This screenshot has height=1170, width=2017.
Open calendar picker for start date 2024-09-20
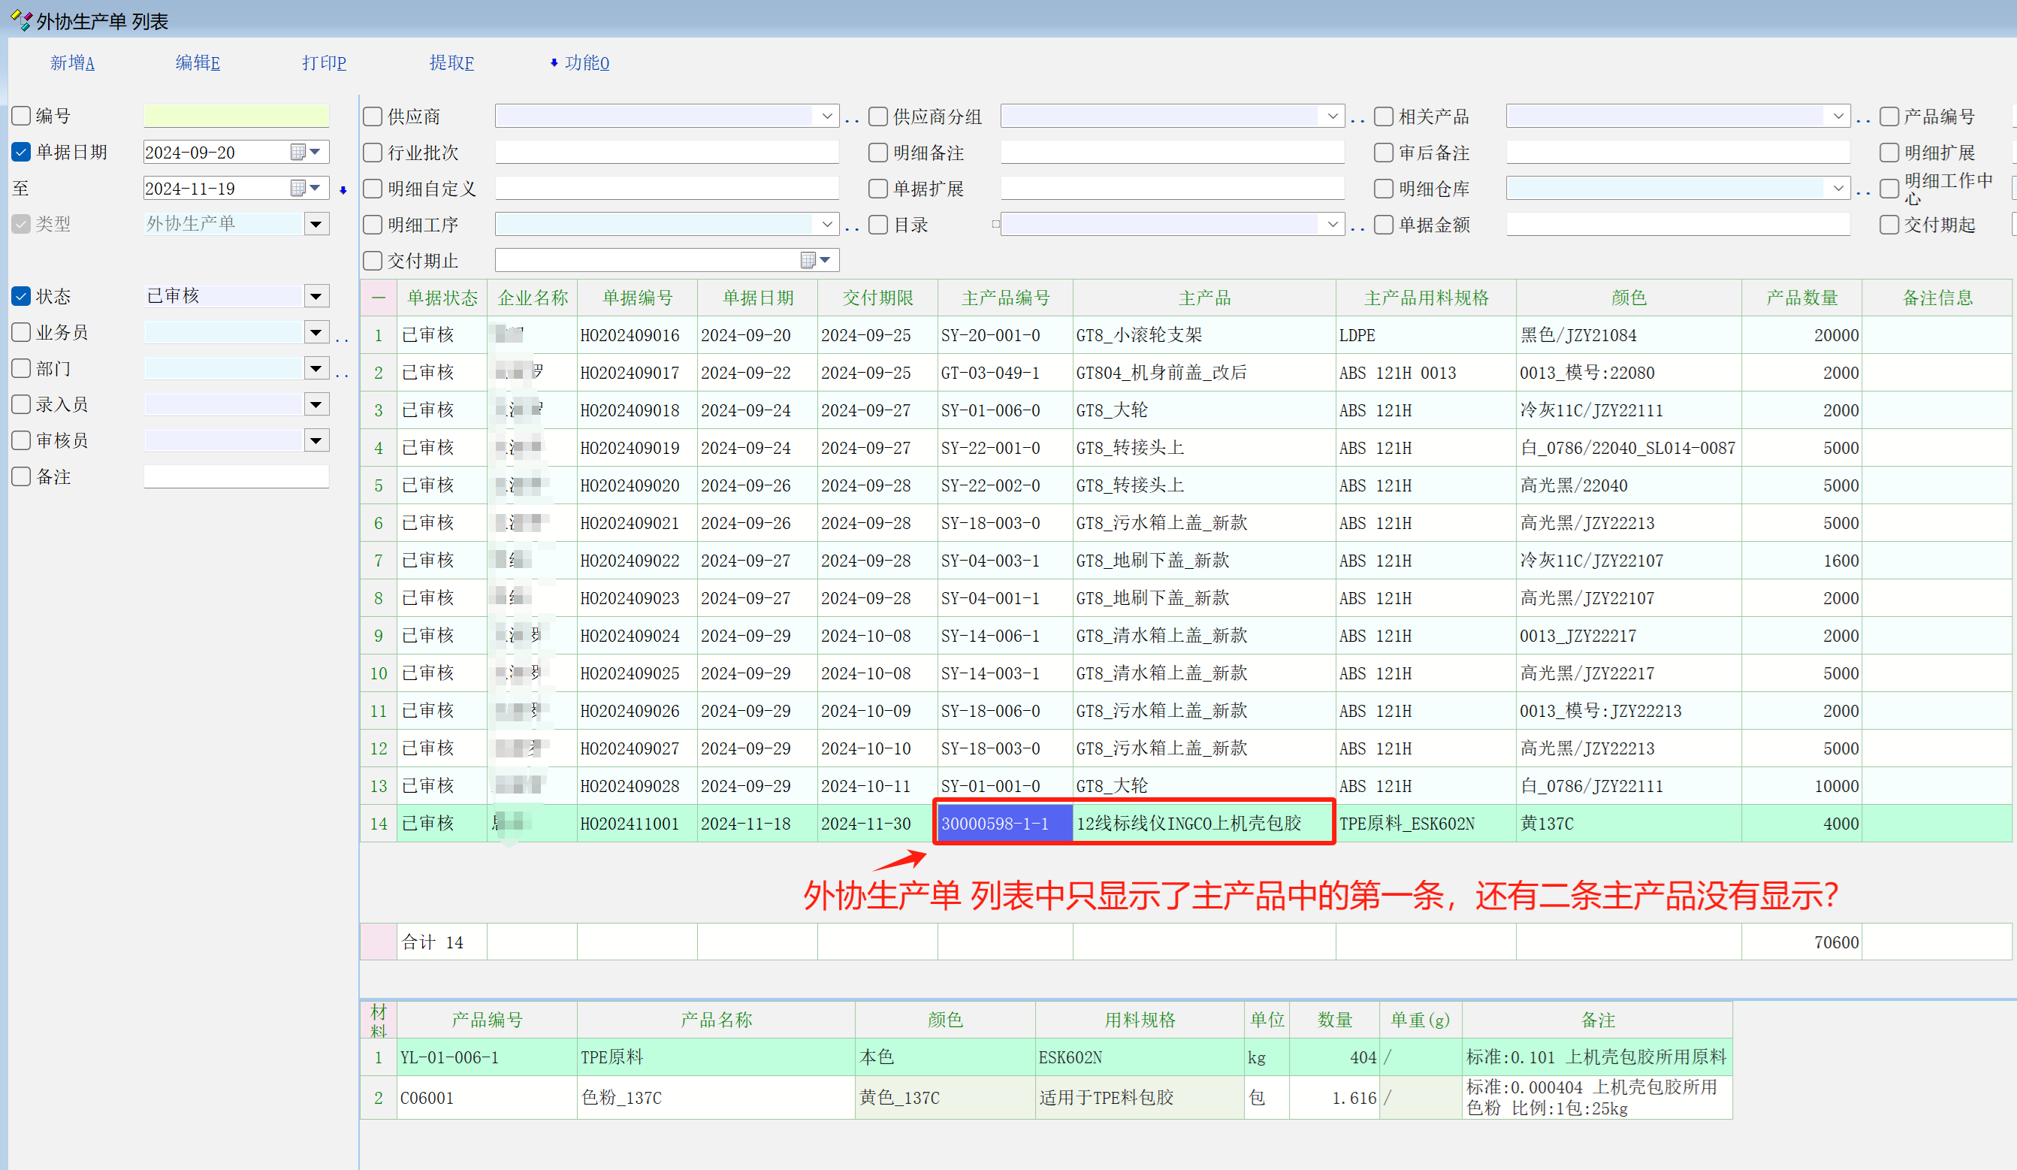point(297,152)
